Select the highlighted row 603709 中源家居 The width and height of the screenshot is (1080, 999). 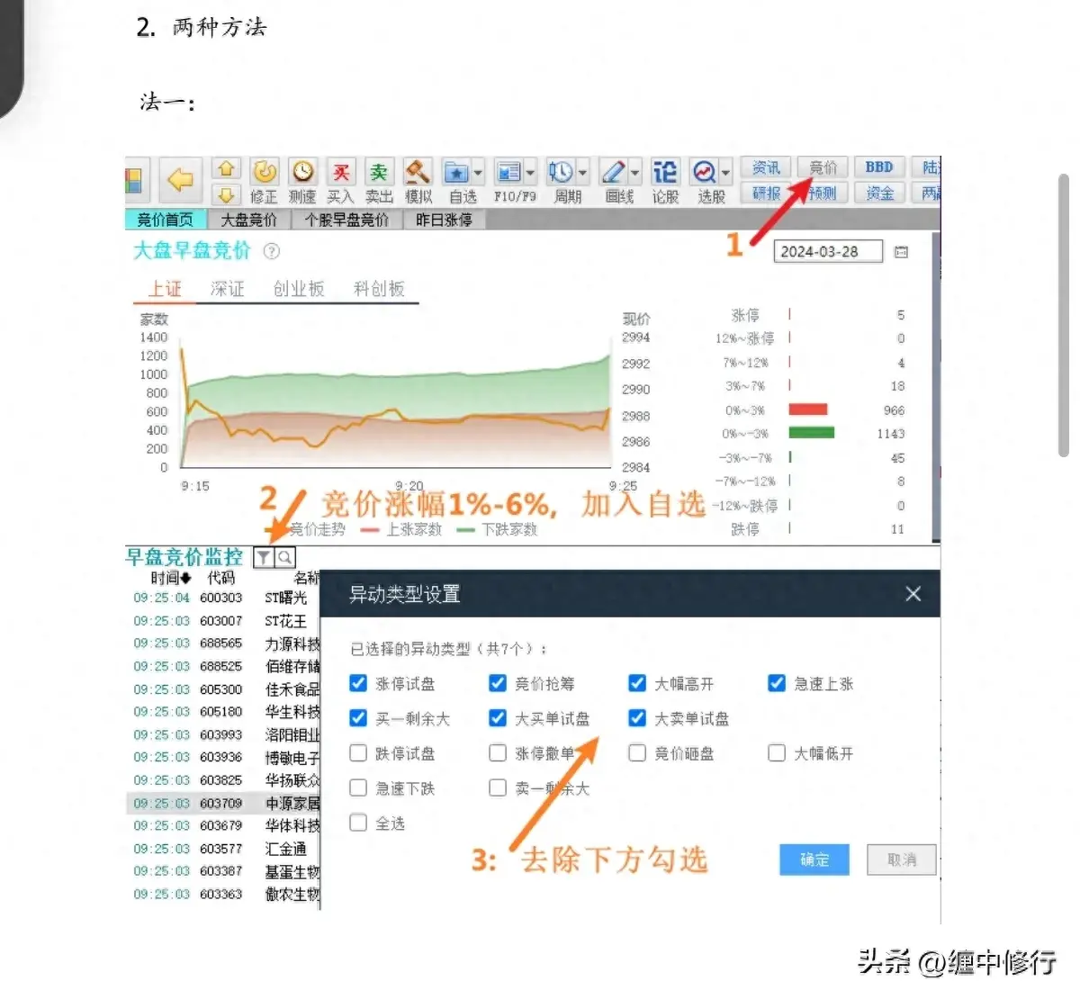tap(222, 803)
